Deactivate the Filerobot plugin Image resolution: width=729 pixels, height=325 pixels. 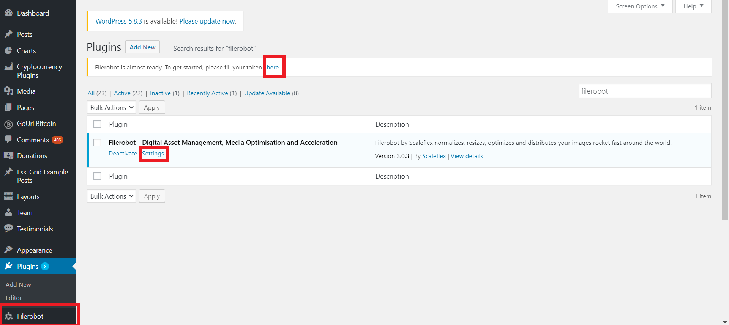coord(123,153)
